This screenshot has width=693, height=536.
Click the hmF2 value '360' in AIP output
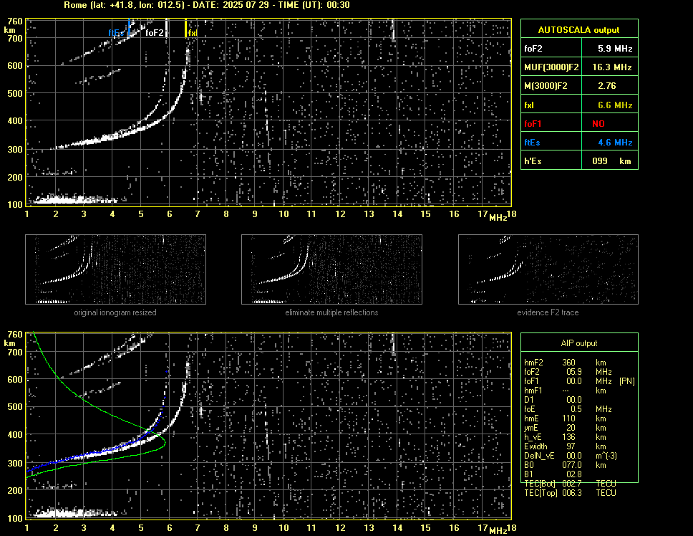(569, 362)
